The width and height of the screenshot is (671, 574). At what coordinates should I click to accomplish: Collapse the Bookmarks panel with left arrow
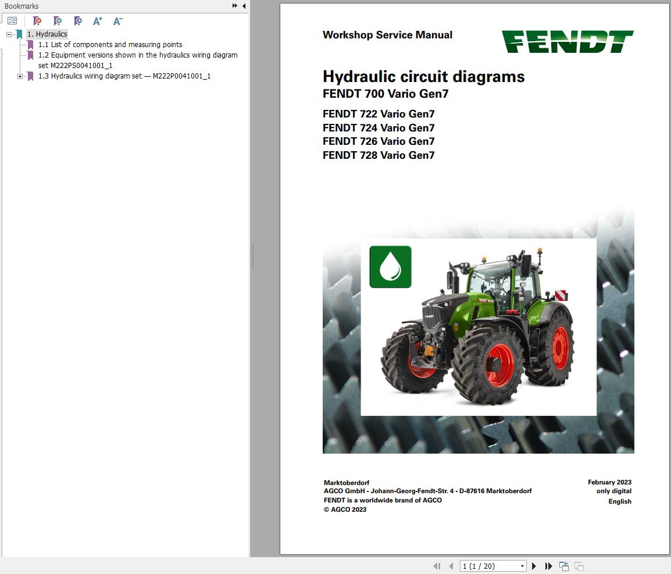tap(244, 6)
